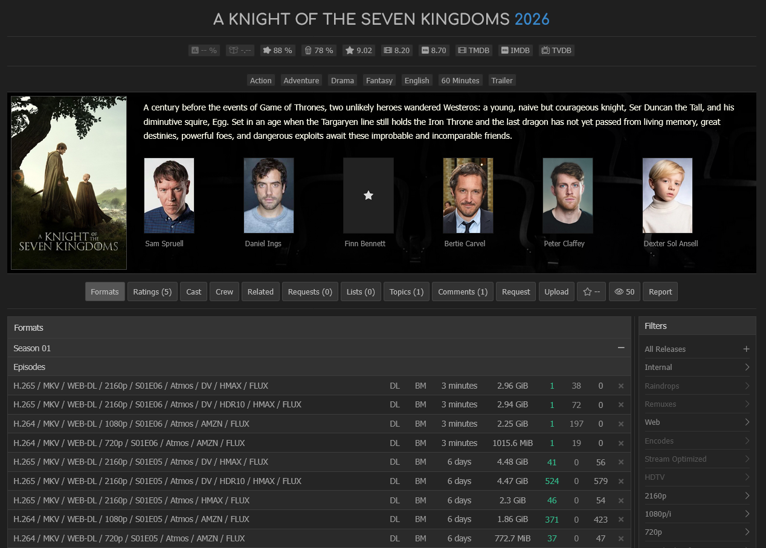Open the Lists (0) tab
The image size is (766, 548).
point(361,292)
